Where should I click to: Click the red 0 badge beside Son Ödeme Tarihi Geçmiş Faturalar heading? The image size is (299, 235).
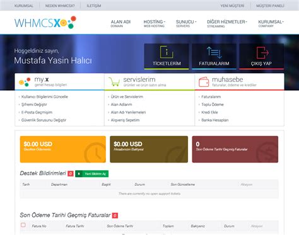coord(115,215)
